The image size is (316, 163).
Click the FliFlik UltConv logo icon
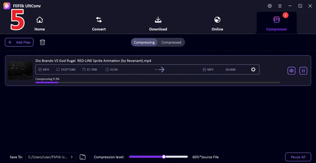pyautogui.click(x=7, y=6)
